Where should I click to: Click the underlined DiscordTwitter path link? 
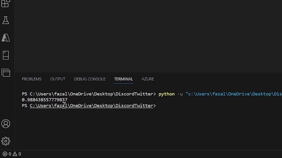click(92, 106)
